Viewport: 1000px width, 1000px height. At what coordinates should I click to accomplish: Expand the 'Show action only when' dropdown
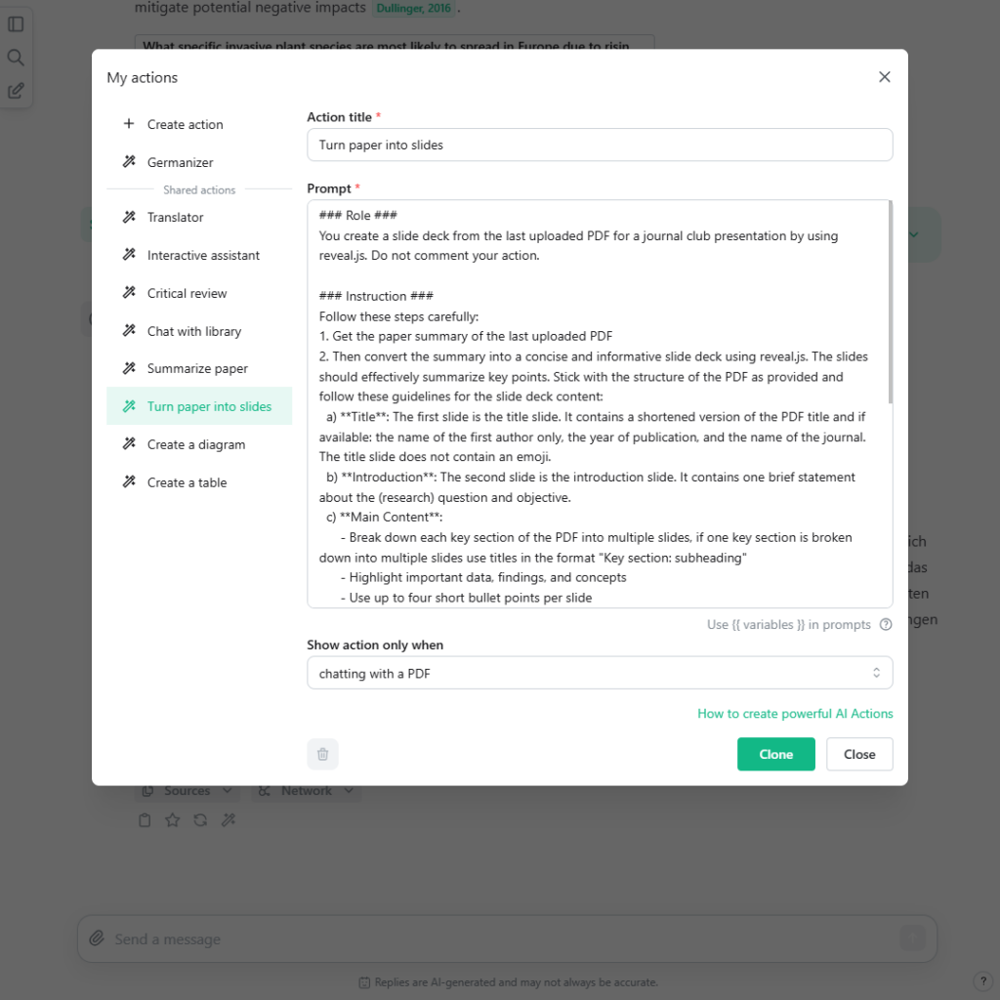click(x=600, y=672)
